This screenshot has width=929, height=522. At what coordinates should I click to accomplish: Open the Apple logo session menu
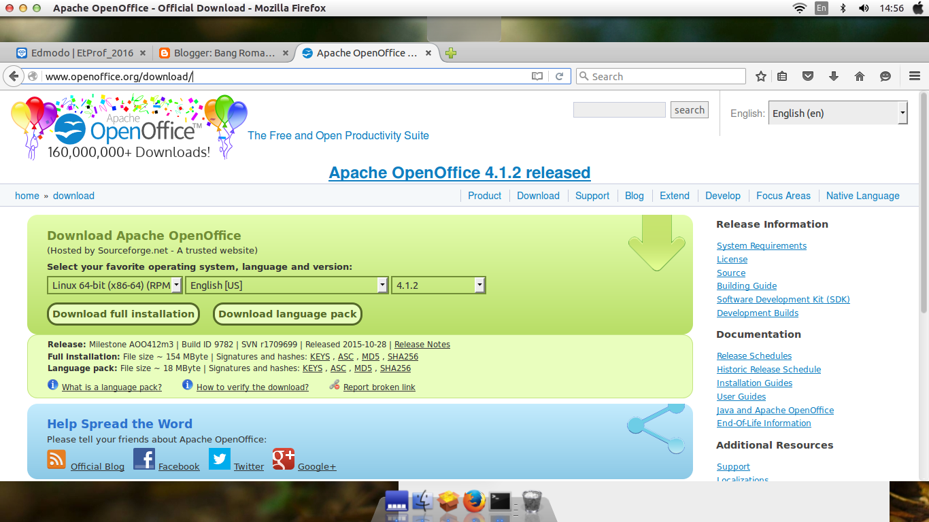(x=918, y=8)
